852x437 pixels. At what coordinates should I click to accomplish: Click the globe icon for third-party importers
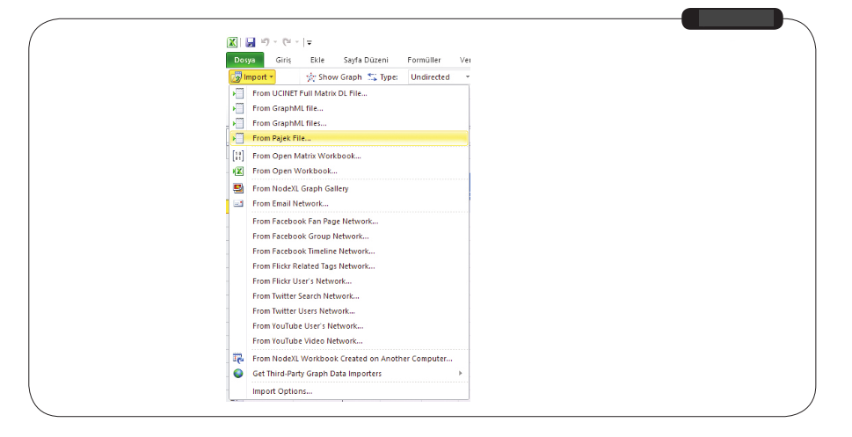pyautogui.click(x=237, y=374)
